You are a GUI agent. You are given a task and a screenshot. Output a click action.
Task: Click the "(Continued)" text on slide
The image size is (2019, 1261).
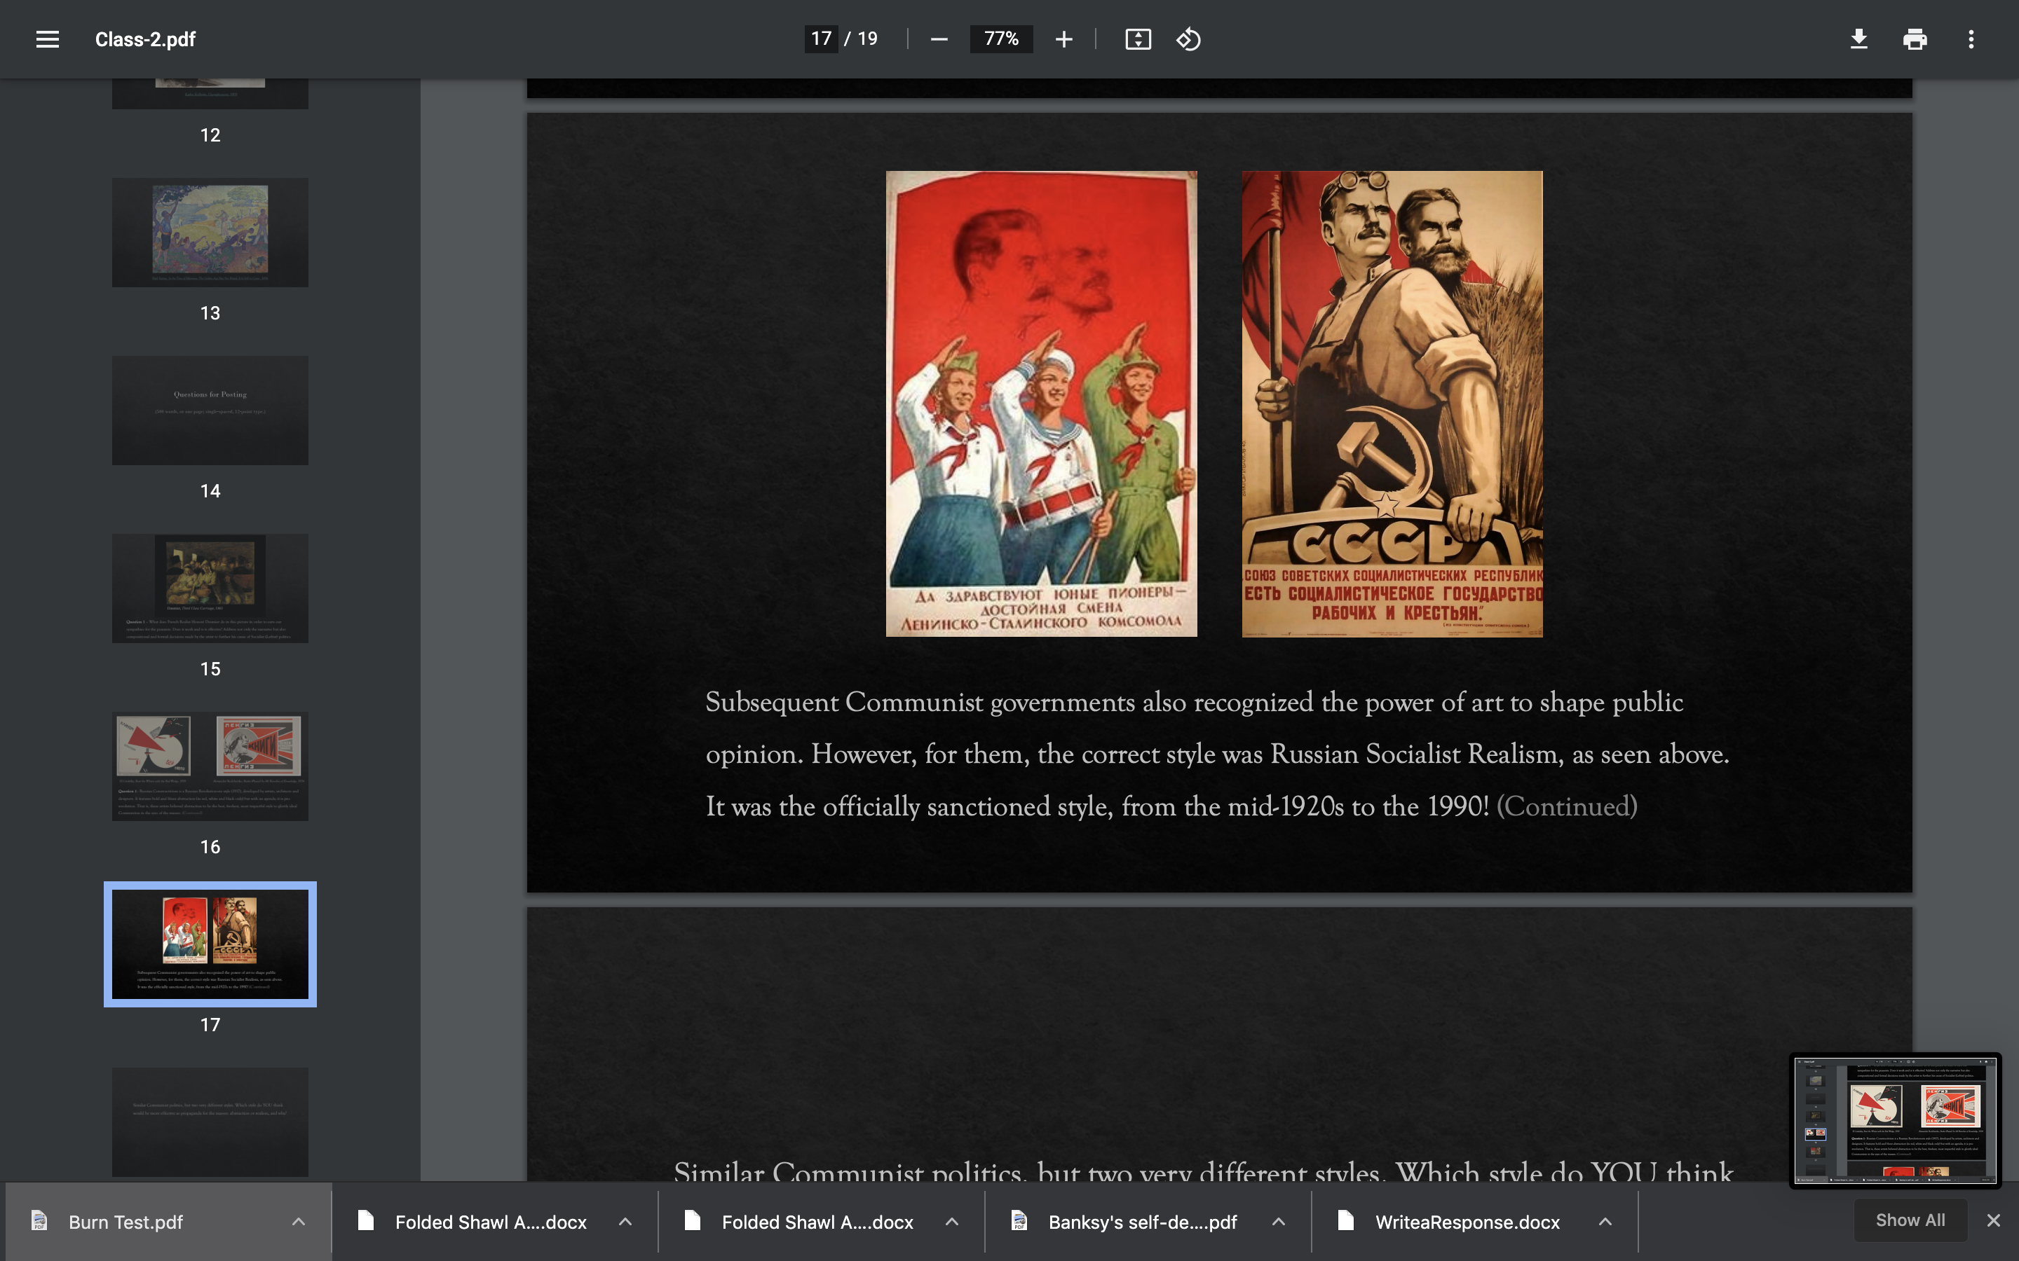[1567, 806]
